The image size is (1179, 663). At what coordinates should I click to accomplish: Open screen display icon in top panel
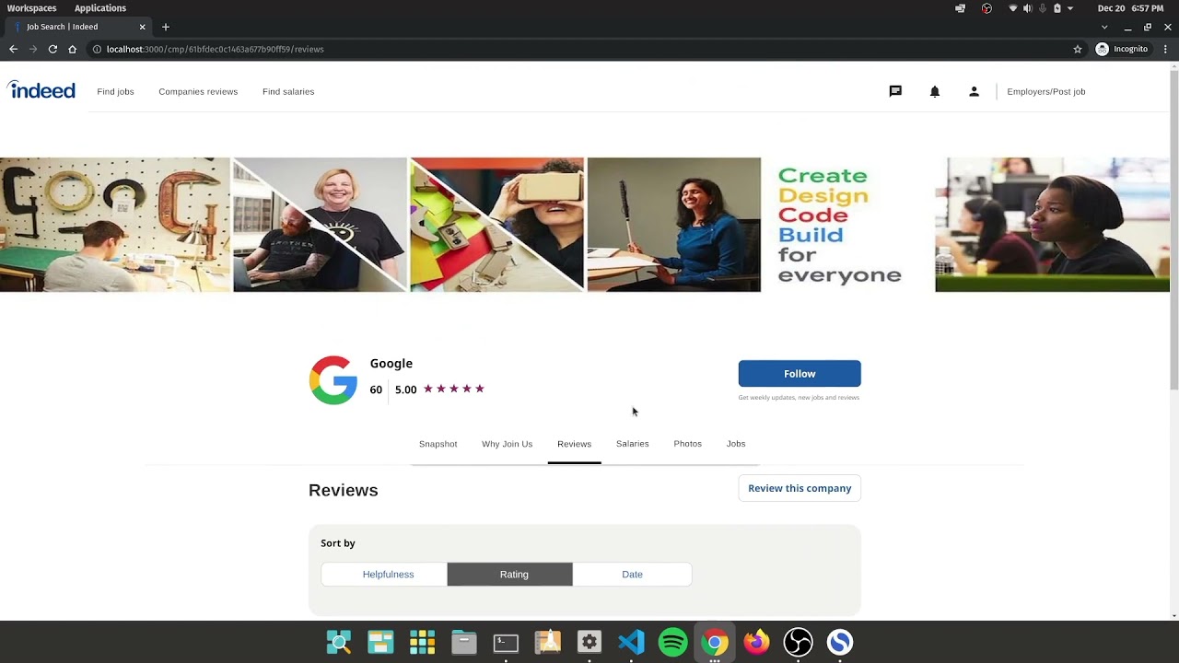(961, 8)
